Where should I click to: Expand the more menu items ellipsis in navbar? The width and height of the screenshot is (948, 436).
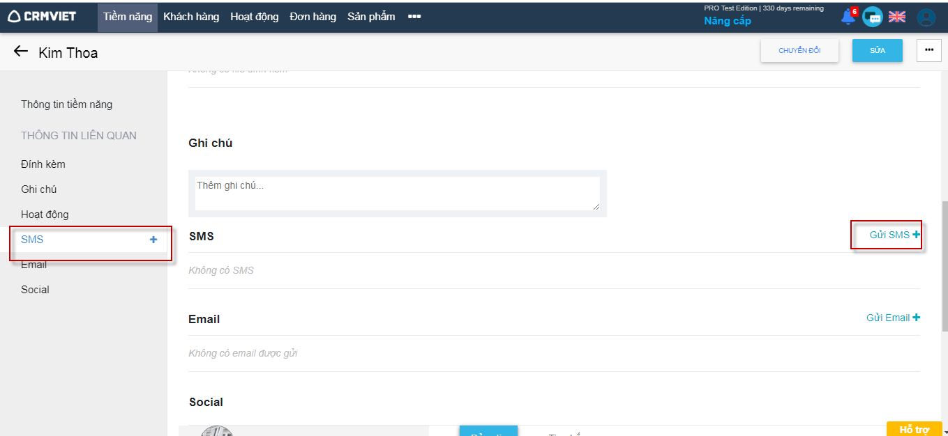coord(414,17)
